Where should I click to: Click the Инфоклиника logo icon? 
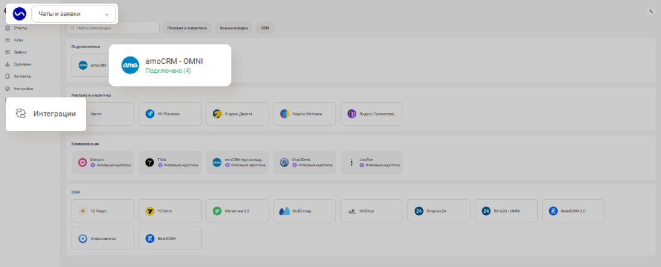click(83, 238)
